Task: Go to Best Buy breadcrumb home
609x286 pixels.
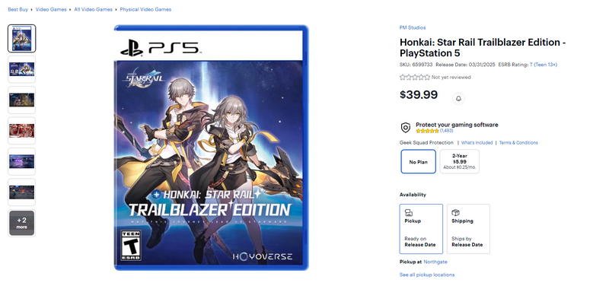Action: tap(18, 9)
